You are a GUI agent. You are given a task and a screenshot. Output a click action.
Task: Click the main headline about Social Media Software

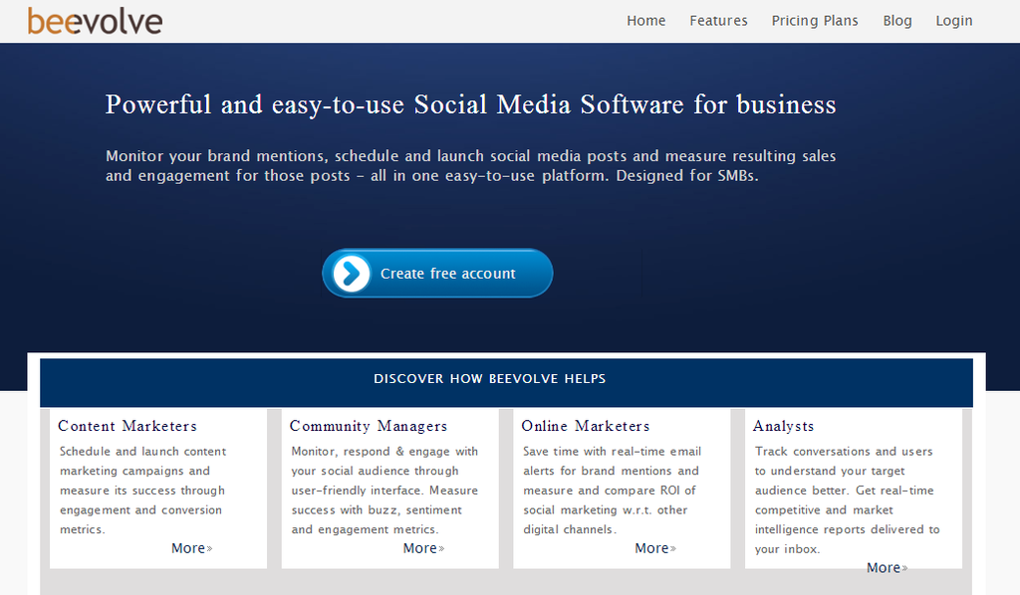pos(470,104)
